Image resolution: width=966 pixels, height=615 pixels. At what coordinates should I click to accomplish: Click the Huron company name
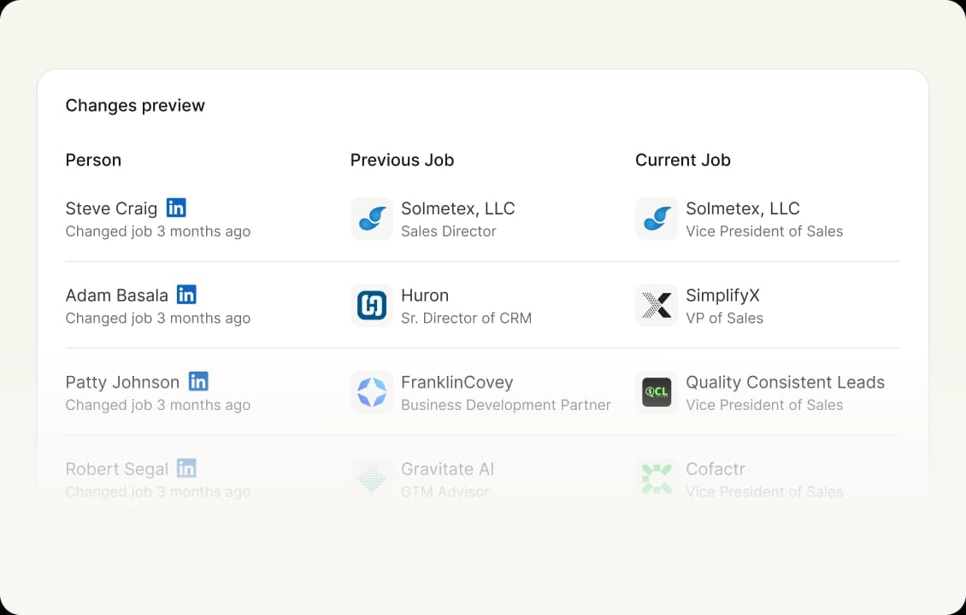[425, 296]
